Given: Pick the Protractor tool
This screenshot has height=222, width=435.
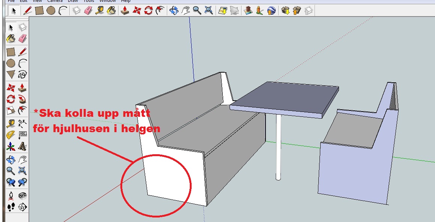Looking at the screenshot, I should [x=10, y=135].
